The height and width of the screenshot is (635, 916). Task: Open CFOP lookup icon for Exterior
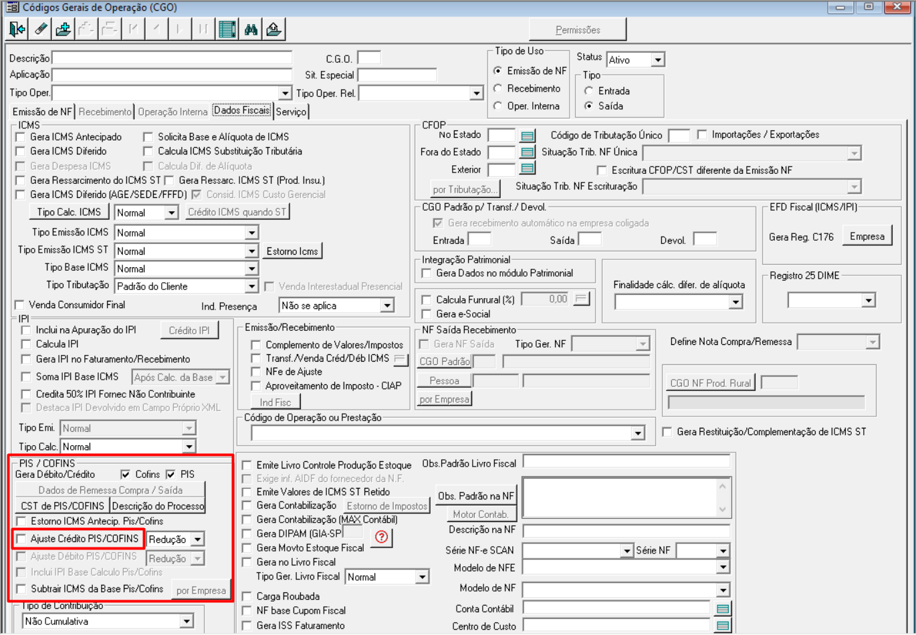pos(528,170)
